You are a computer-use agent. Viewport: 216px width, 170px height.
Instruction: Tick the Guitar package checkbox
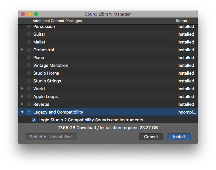(x=29, y=34)
